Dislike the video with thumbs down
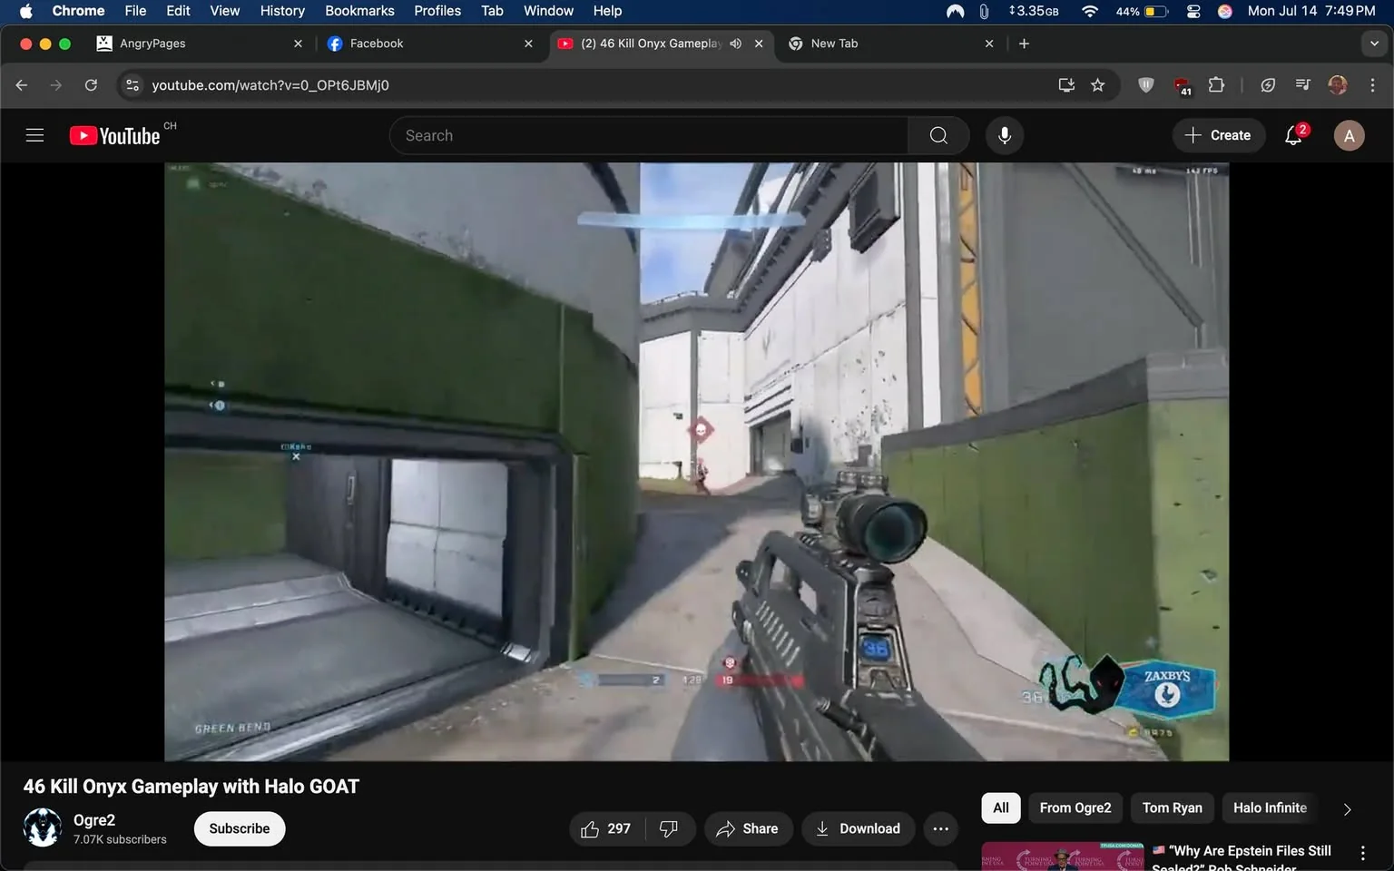The width and height of the screenshot is (1394, 871). 669,828
